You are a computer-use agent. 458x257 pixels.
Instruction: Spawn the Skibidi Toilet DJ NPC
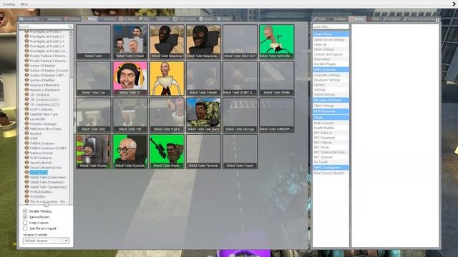[x=130, y=79]
